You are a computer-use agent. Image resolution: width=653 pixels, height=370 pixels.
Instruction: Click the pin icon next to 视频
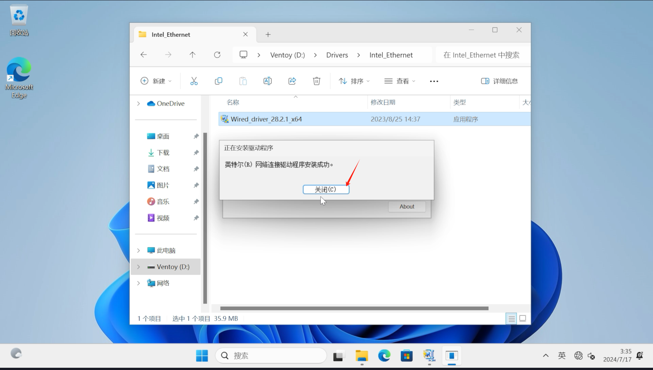(x=196, y=218)
